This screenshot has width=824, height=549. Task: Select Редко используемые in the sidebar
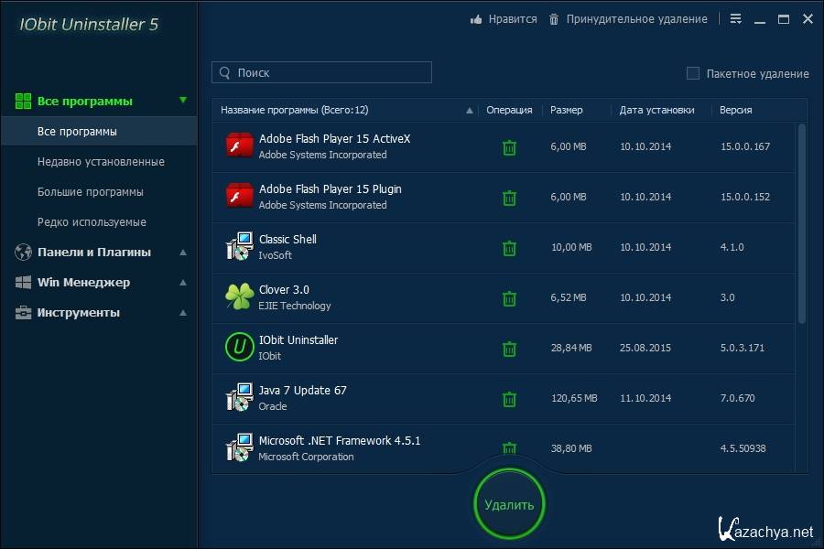point(92,222)
